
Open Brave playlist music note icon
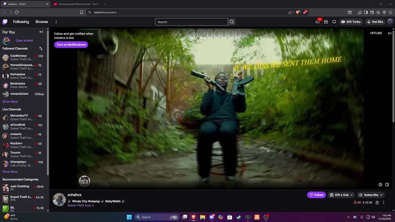pos(360,12)
